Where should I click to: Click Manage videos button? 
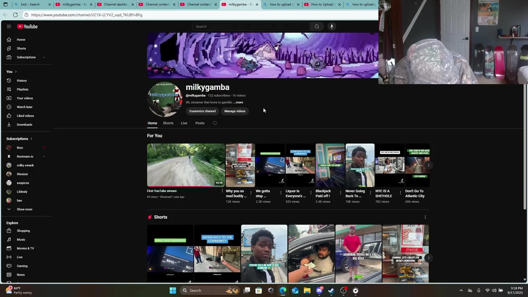[235, 111]
